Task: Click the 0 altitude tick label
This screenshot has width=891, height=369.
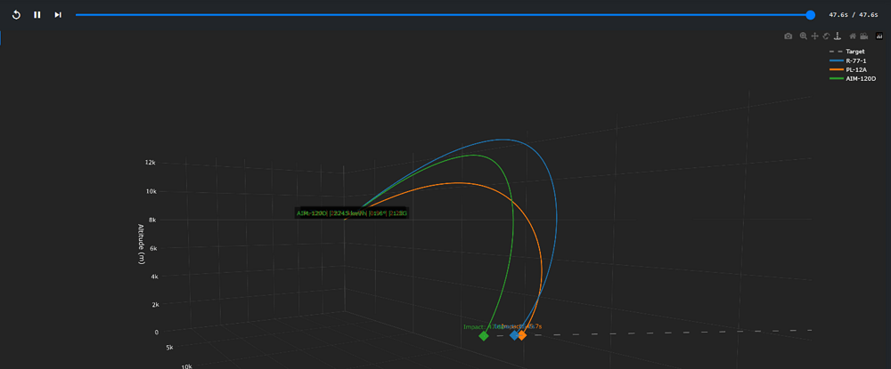Action: [x=156, y=333]
